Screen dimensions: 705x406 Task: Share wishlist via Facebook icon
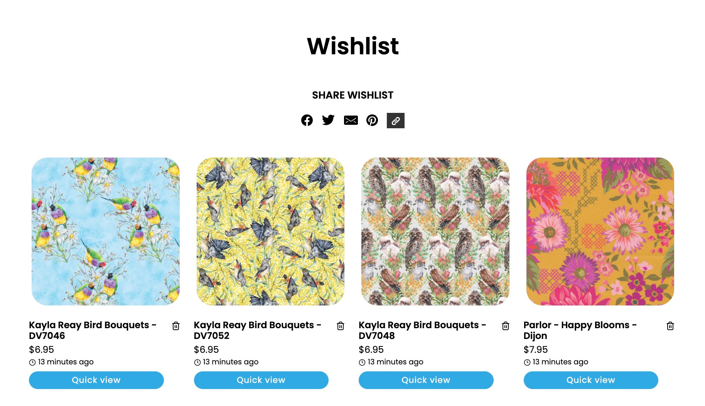(x=307, y=120)
